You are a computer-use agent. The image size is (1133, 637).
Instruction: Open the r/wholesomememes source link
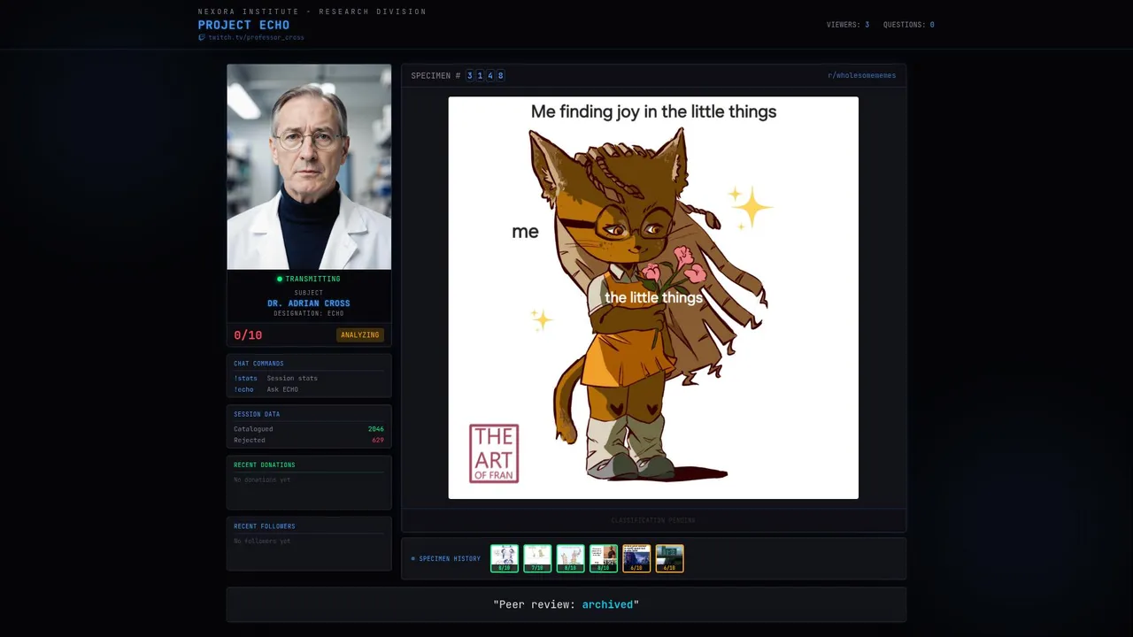(861, 76)
